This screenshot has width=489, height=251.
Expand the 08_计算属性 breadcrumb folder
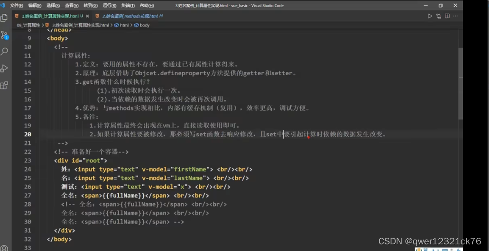click(x=28, y=25)
